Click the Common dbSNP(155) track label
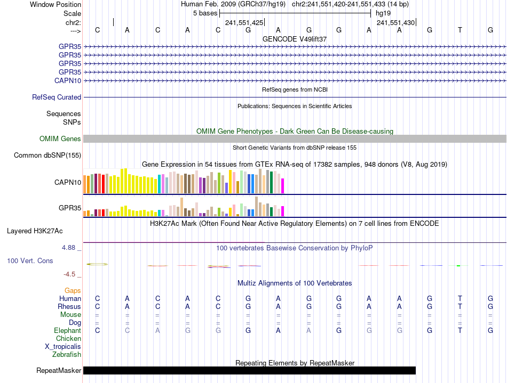The width and height of the screenshot is (507, 383). [47, 155]
